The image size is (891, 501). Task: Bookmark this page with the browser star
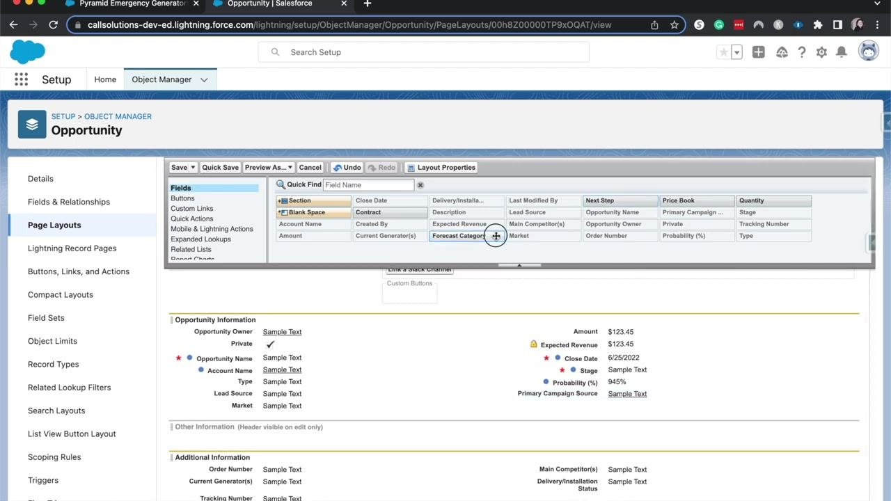[674, 24]
